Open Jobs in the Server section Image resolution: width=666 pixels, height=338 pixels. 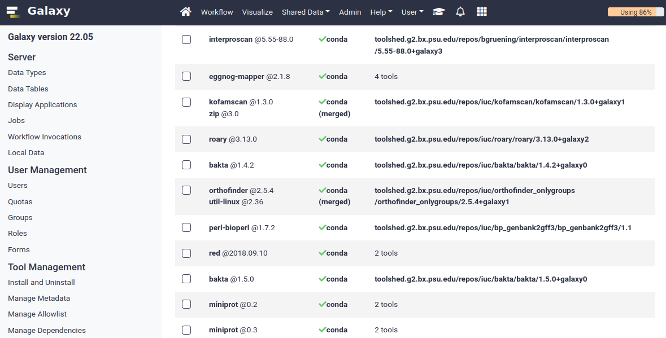(16, 120)
